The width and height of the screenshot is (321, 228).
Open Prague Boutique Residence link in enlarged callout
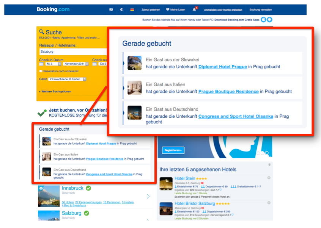[228, 92]
